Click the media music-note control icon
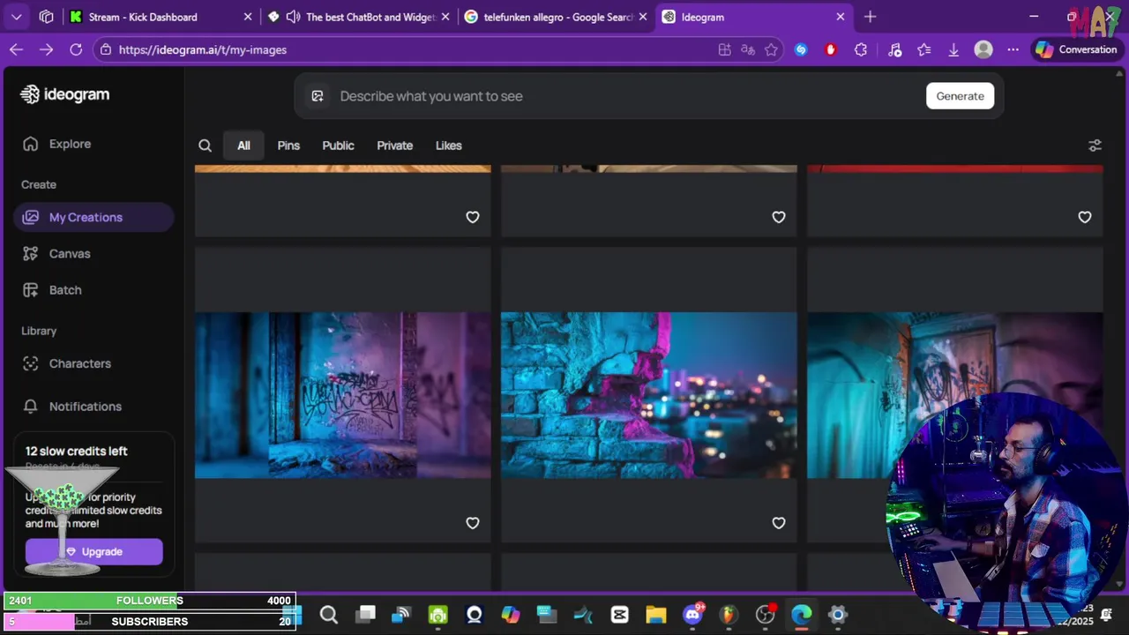1129x635 pixels. coord(895,50)
